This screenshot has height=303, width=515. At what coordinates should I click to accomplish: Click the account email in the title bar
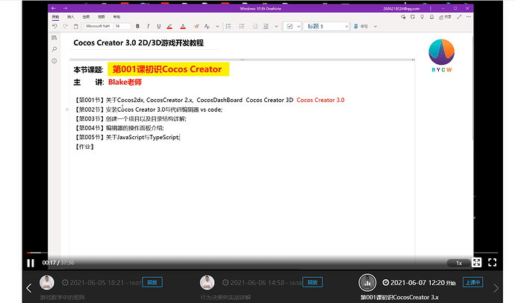click(x=401, y=8)
